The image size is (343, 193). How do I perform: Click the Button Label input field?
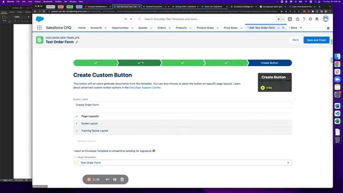182,105
